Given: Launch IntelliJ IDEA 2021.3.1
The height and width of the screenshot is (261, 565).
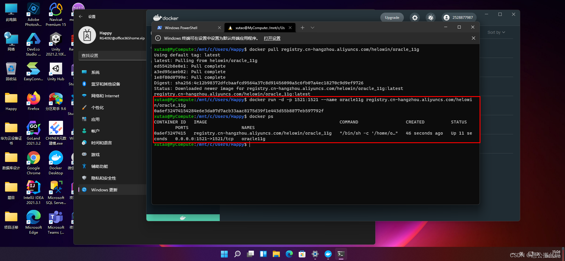Looking at the screenshot, I should (33, 193).
